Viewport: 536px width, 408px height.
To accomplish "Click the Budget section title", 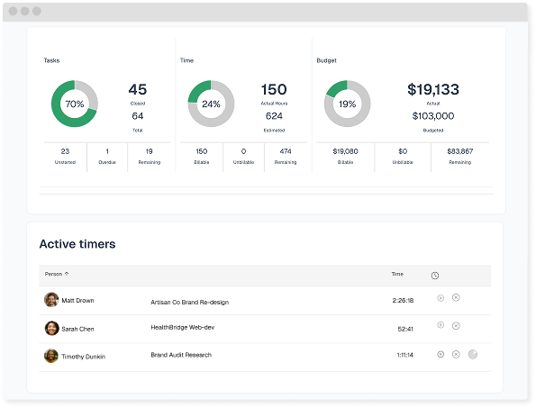I will coord(326,60).
